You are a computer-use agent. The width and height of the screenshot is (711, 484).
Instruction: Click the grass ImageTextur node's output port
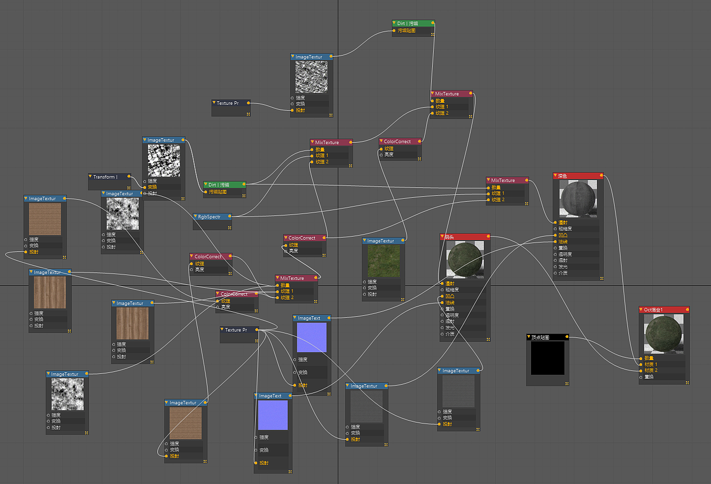tap(403, 241)
